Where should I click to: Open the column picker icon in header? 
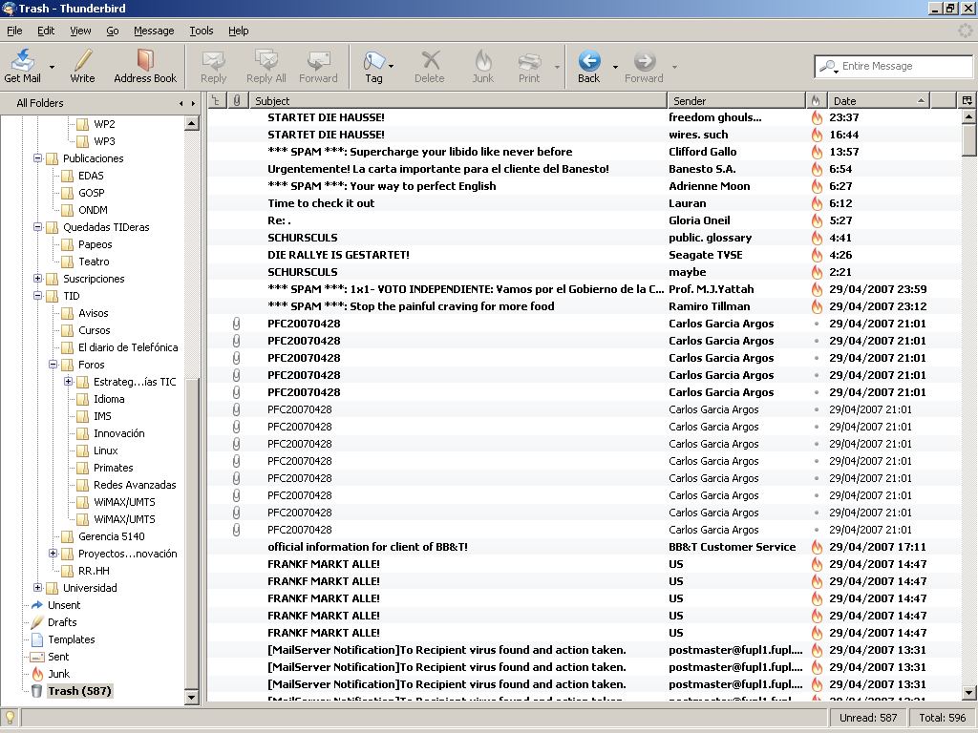(x=967, y=100)
